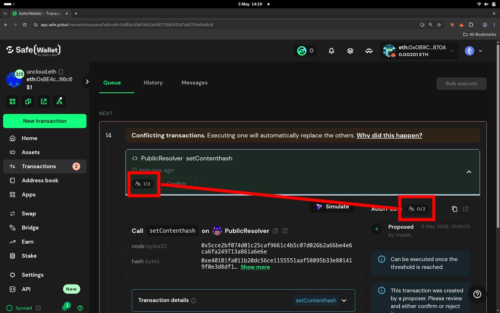Reload the page
500x313 pixels.
(x=25, y=25)
